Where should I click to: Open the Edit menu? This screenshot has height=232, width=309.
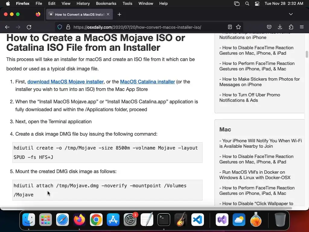coord(52,3)
